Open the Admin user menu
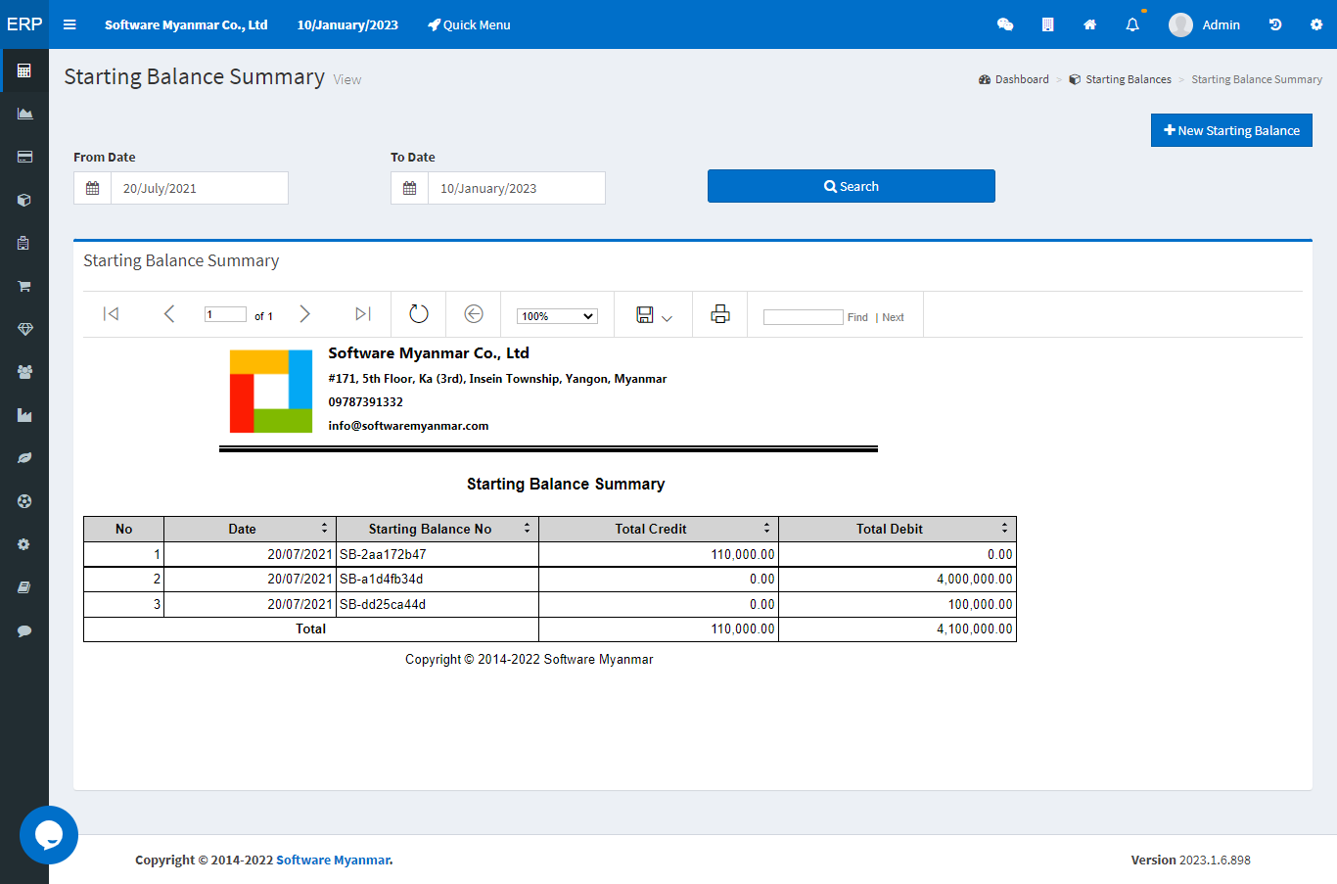Screen dimensions: 1337x884 tap(1205, 24)
